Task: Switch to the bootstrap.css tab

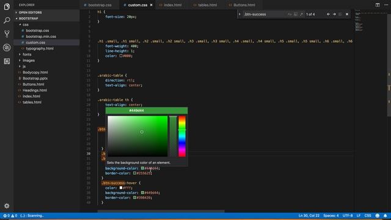Action: 100,5
